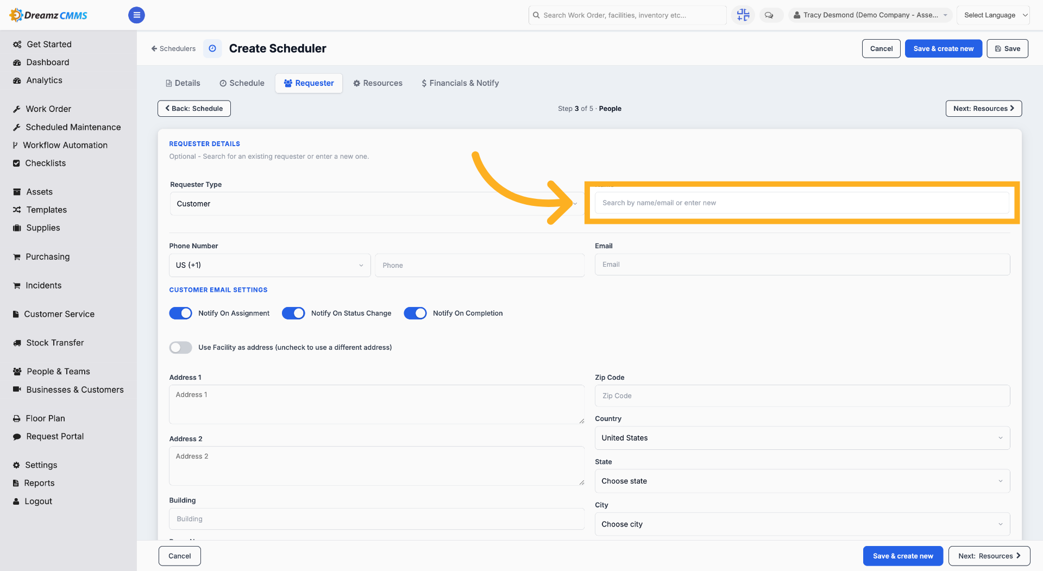The width and height of the screenshot is (1043, 571).
Task: Click the Get Started gears icon
Action: [x=17, y=45]
